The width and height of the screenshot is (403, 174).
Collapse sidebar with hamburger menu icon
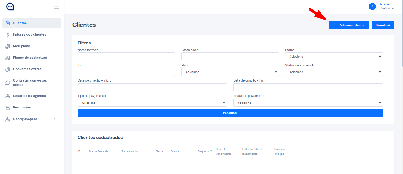coord(57,7)
